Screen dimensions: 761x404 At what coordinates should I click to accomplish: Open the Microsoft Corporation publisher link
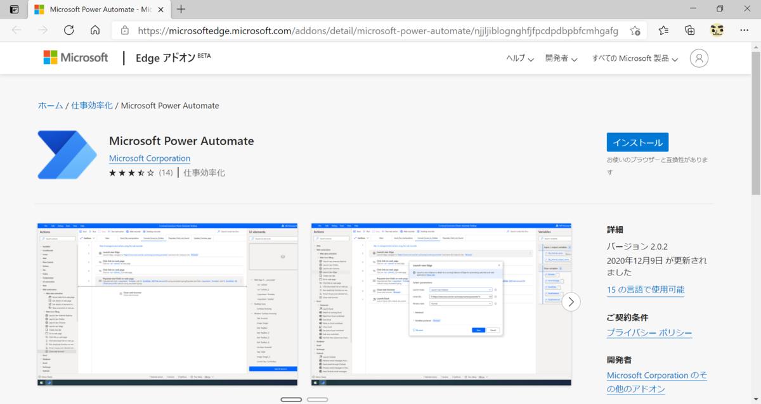point(150,158)
